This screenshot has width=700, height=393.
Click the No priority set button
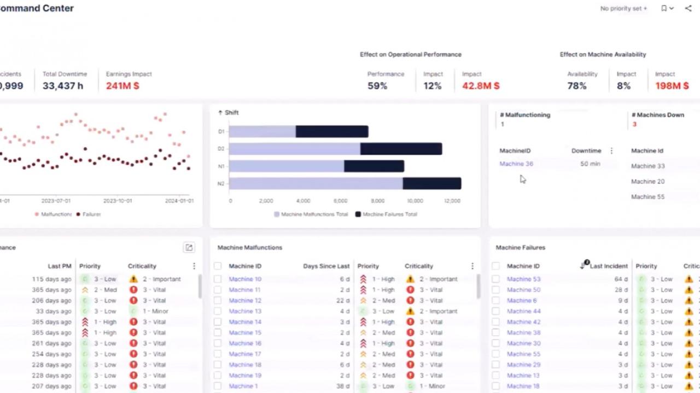click(x=623, y=8)
